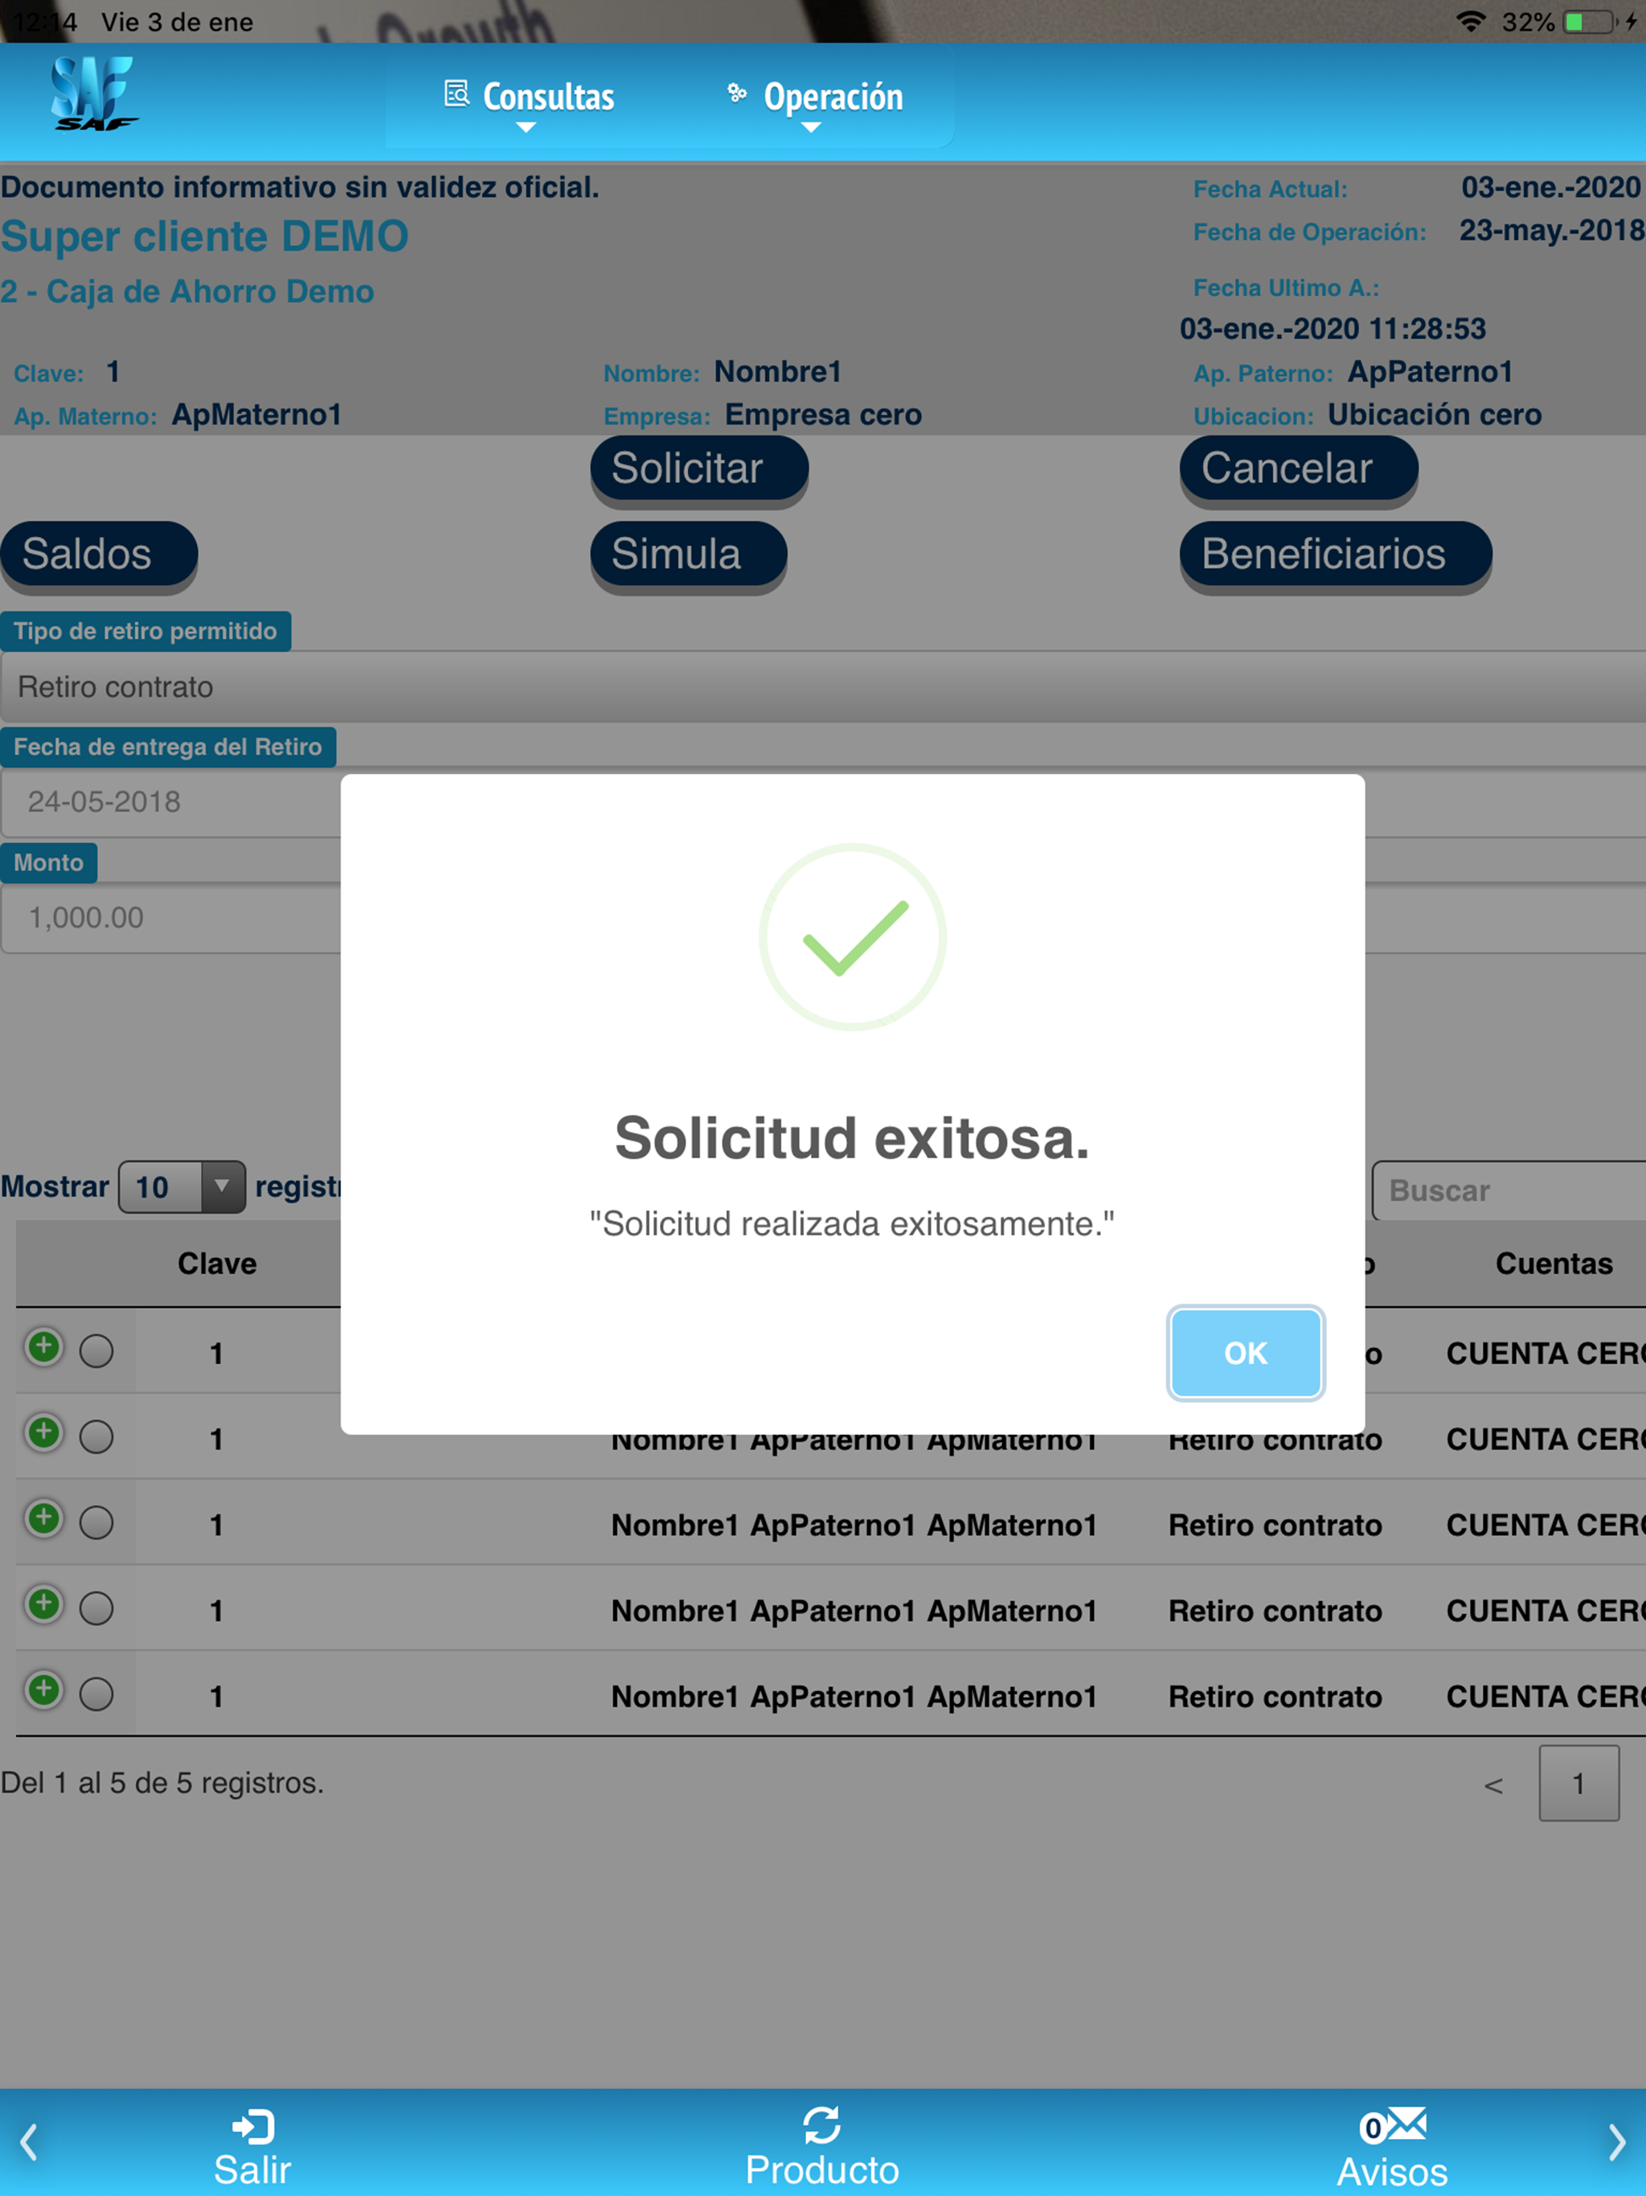Select page 1 in the table pagination
This screenshot has height=2196, width=1646.
coord(1578,1784)
